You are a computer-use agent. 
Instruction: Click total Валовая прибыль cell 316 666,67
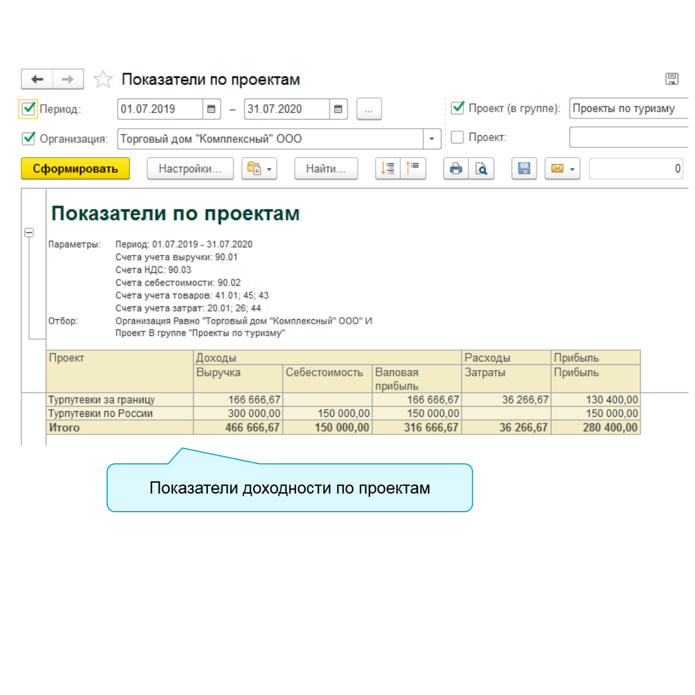pos(416,428)
